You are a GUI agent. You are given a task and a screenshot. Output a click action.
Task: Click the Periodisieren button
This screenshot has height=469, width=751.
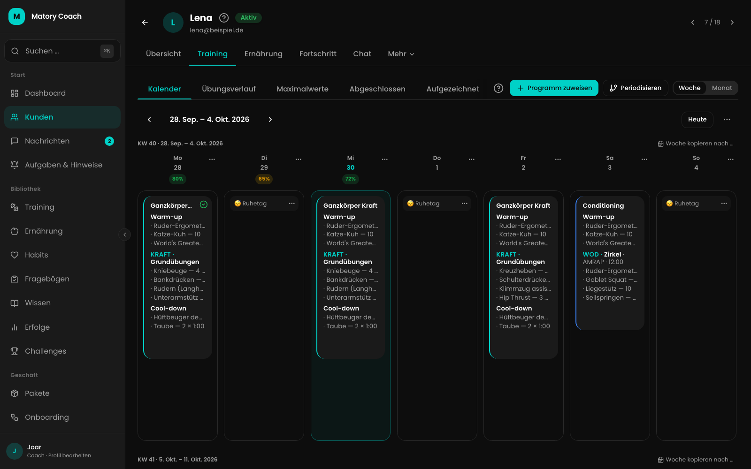(x=636, y=88)
